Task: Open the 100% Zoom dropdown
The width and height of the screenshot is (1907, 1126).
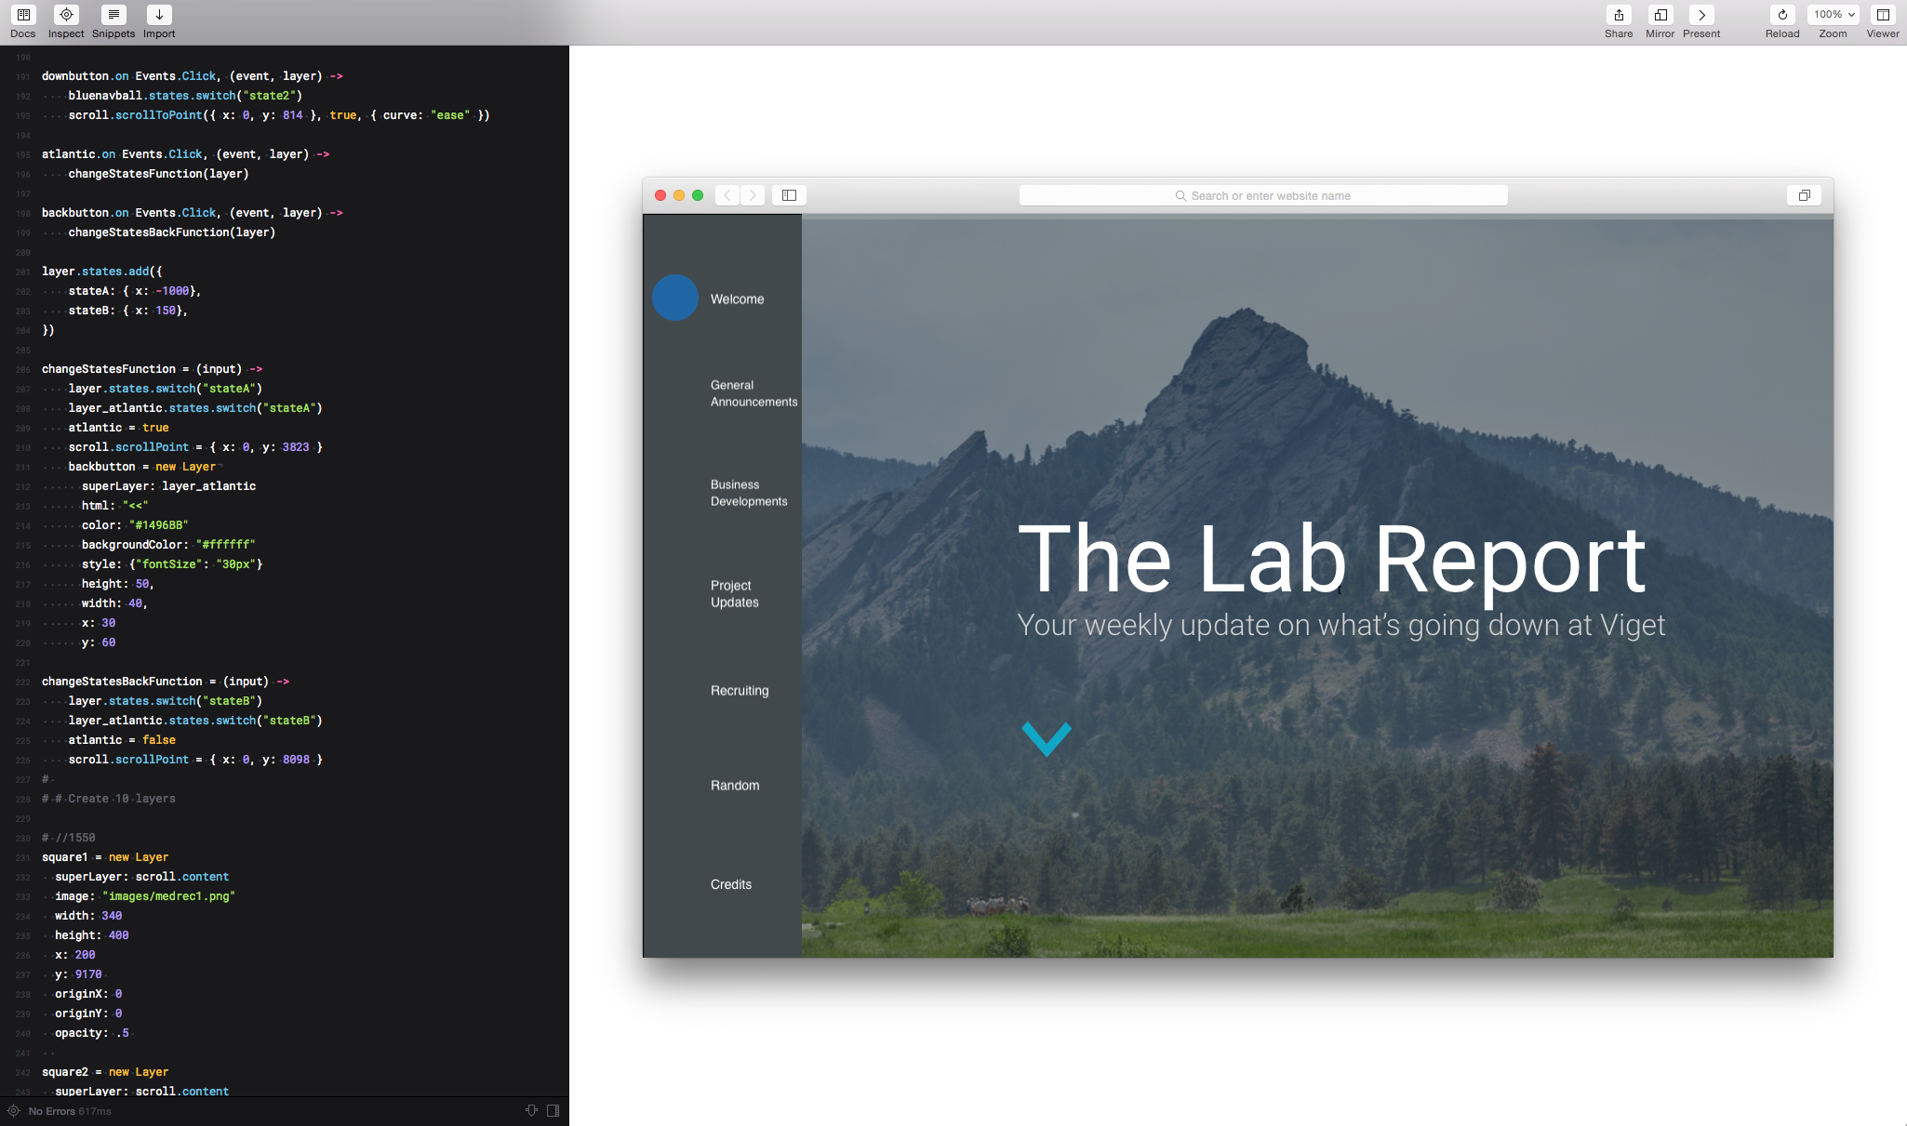Action: pos(1834,15)
